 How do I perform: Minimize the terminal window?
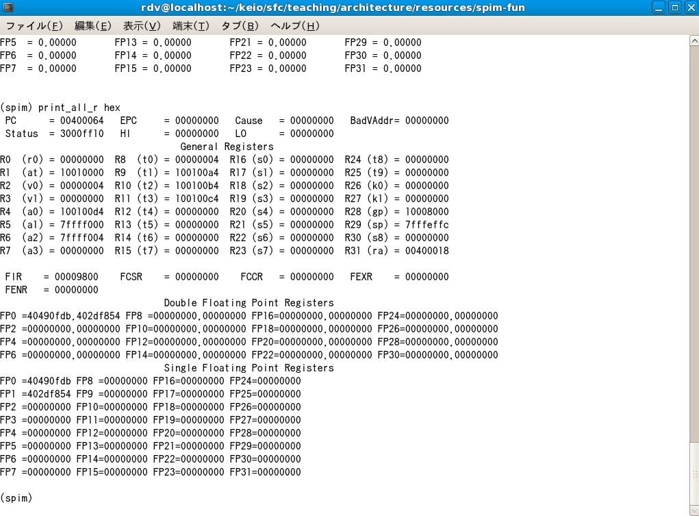(658, 8)
